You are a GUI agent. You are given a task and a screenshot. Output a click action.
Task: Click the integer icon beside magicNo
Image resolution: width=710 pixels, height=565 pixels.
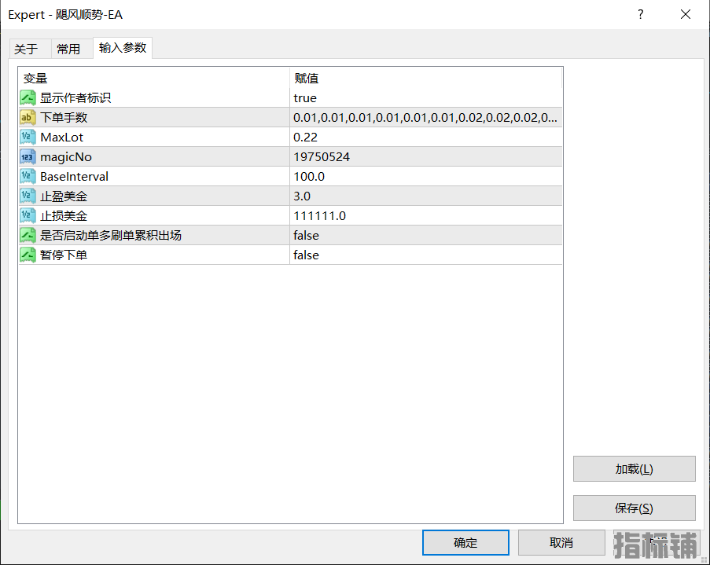28,157
